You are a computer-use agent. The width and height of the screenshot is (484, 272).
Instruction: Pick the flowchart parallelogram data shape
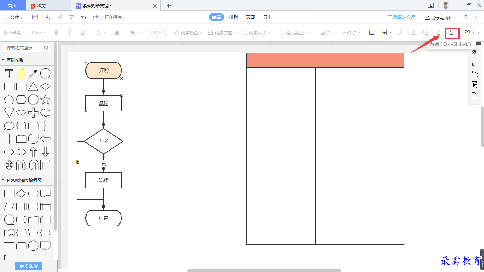(x=9, y=206)
